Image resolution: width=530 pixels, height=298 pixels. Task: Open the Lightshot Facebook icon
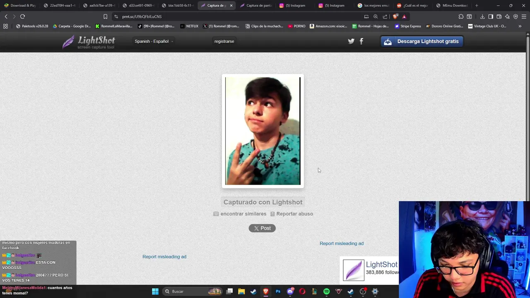click(x=361, y=41)
